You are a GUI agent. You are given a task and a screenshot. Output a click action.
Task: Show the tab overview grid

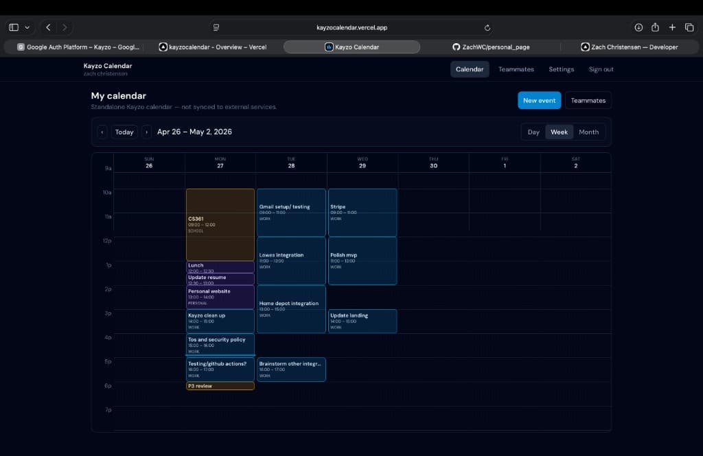coord(689,27)
